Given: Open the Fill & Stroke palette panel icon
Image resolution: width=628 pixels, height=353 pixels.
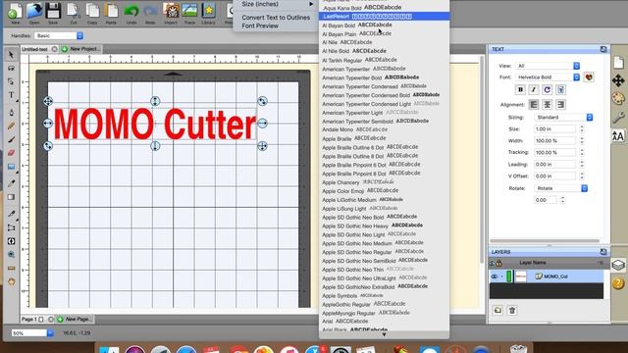Looking at the screenshot, I should [x=618, y=98].
